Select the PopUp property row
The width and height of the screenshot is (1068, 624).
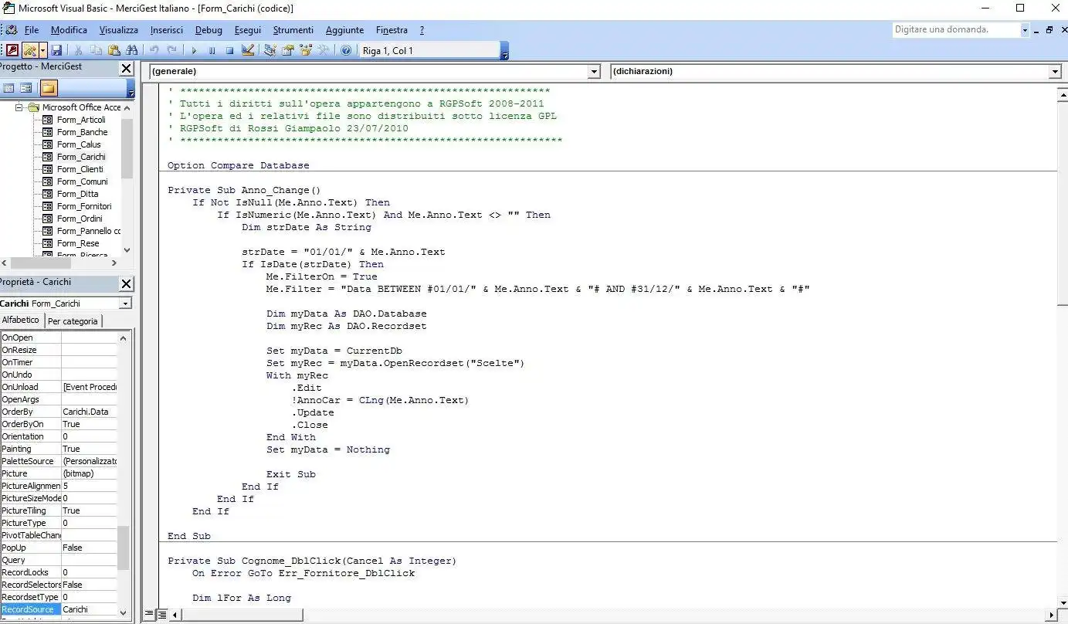pyautogui.click(x=59, y=548)
